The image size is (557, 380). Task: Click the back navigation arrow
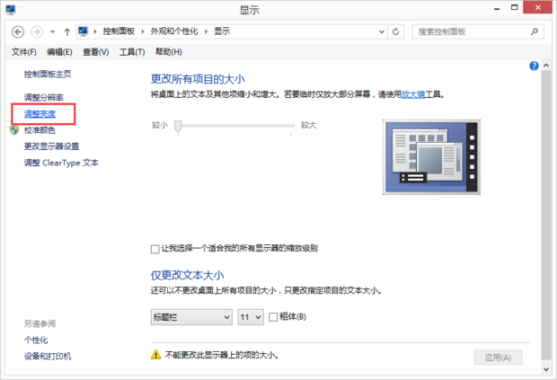(x=18, y=32)
